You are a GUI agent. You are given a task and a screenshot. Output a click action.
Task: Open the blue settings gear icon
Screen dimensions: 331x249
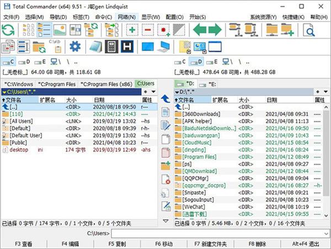pos(75,47)
